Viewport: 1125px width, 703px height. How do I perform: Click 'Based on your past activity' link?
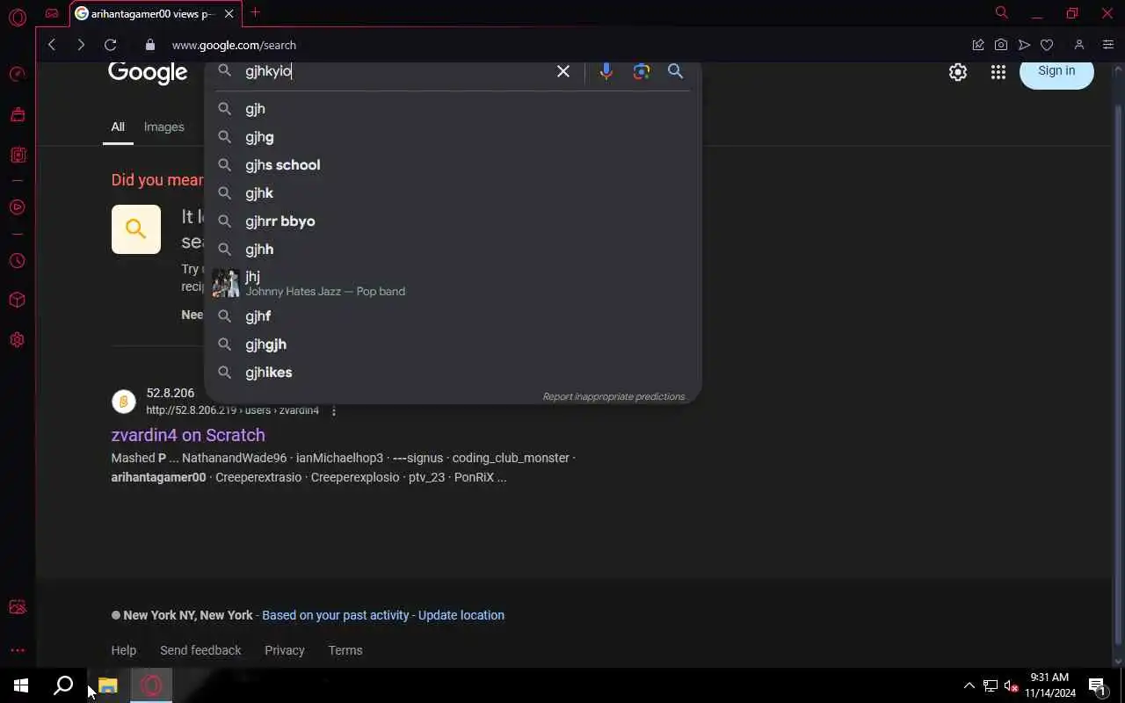(335, 615)
